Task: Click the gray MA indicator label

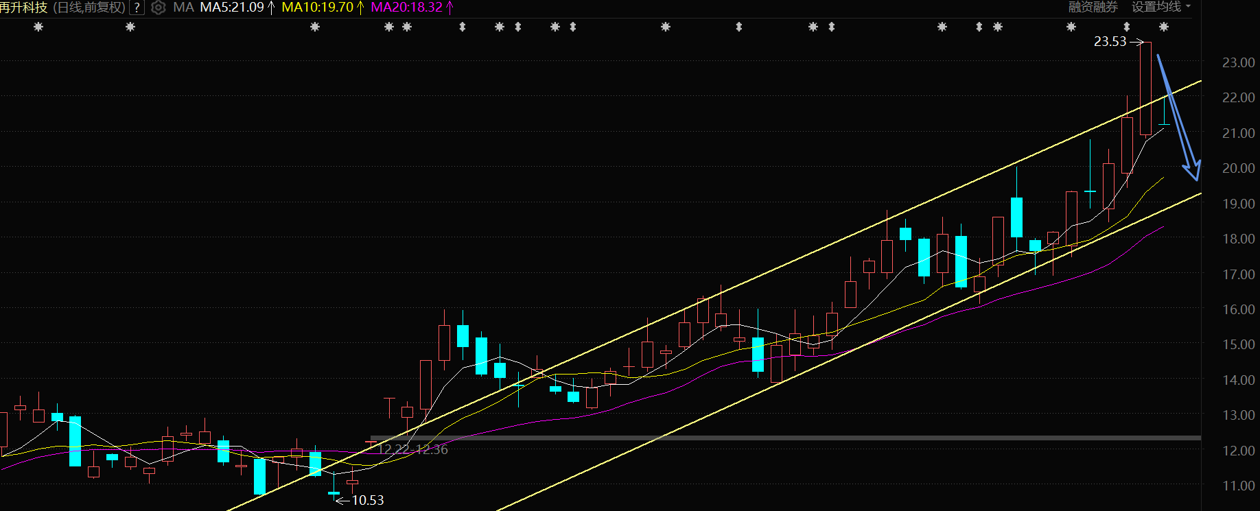Action: [183, 8]
